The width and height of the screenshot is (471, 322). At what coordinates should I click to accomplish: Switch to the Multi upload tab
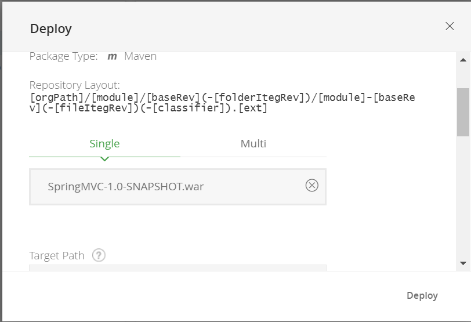click(x=253, y=144)
